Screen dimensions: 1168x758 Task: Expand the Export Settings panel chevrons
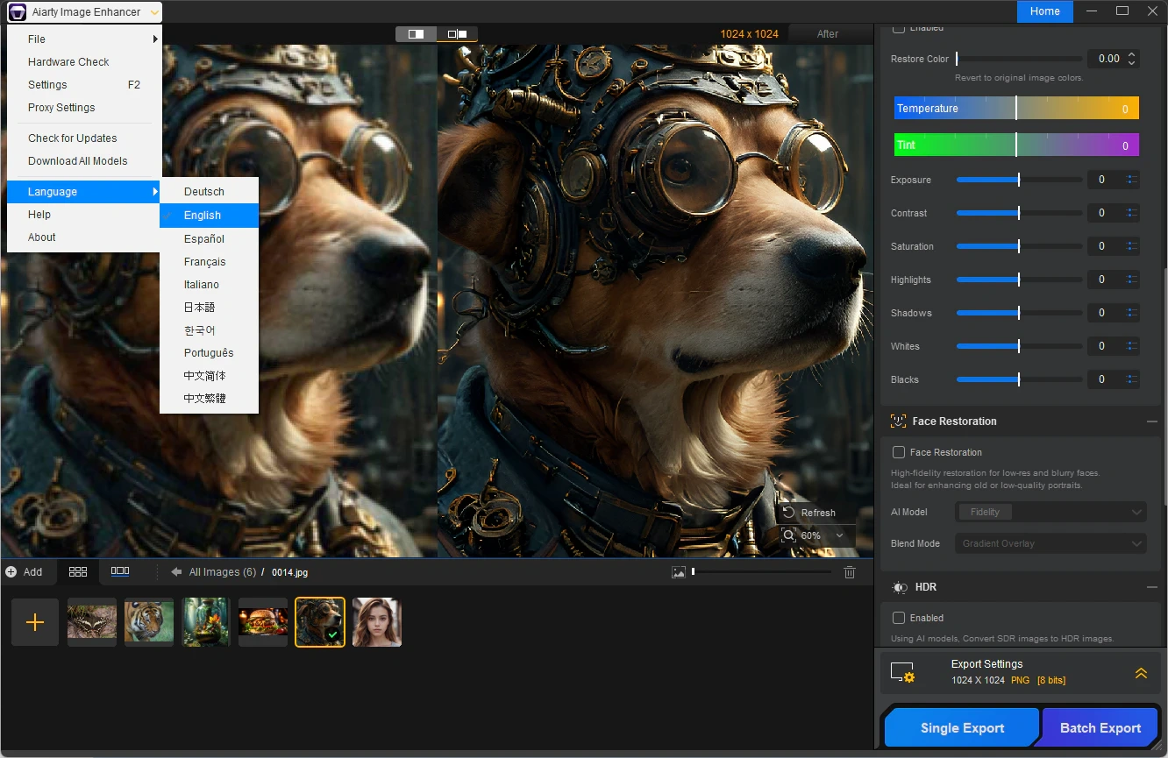click(x=1141, y=673)
